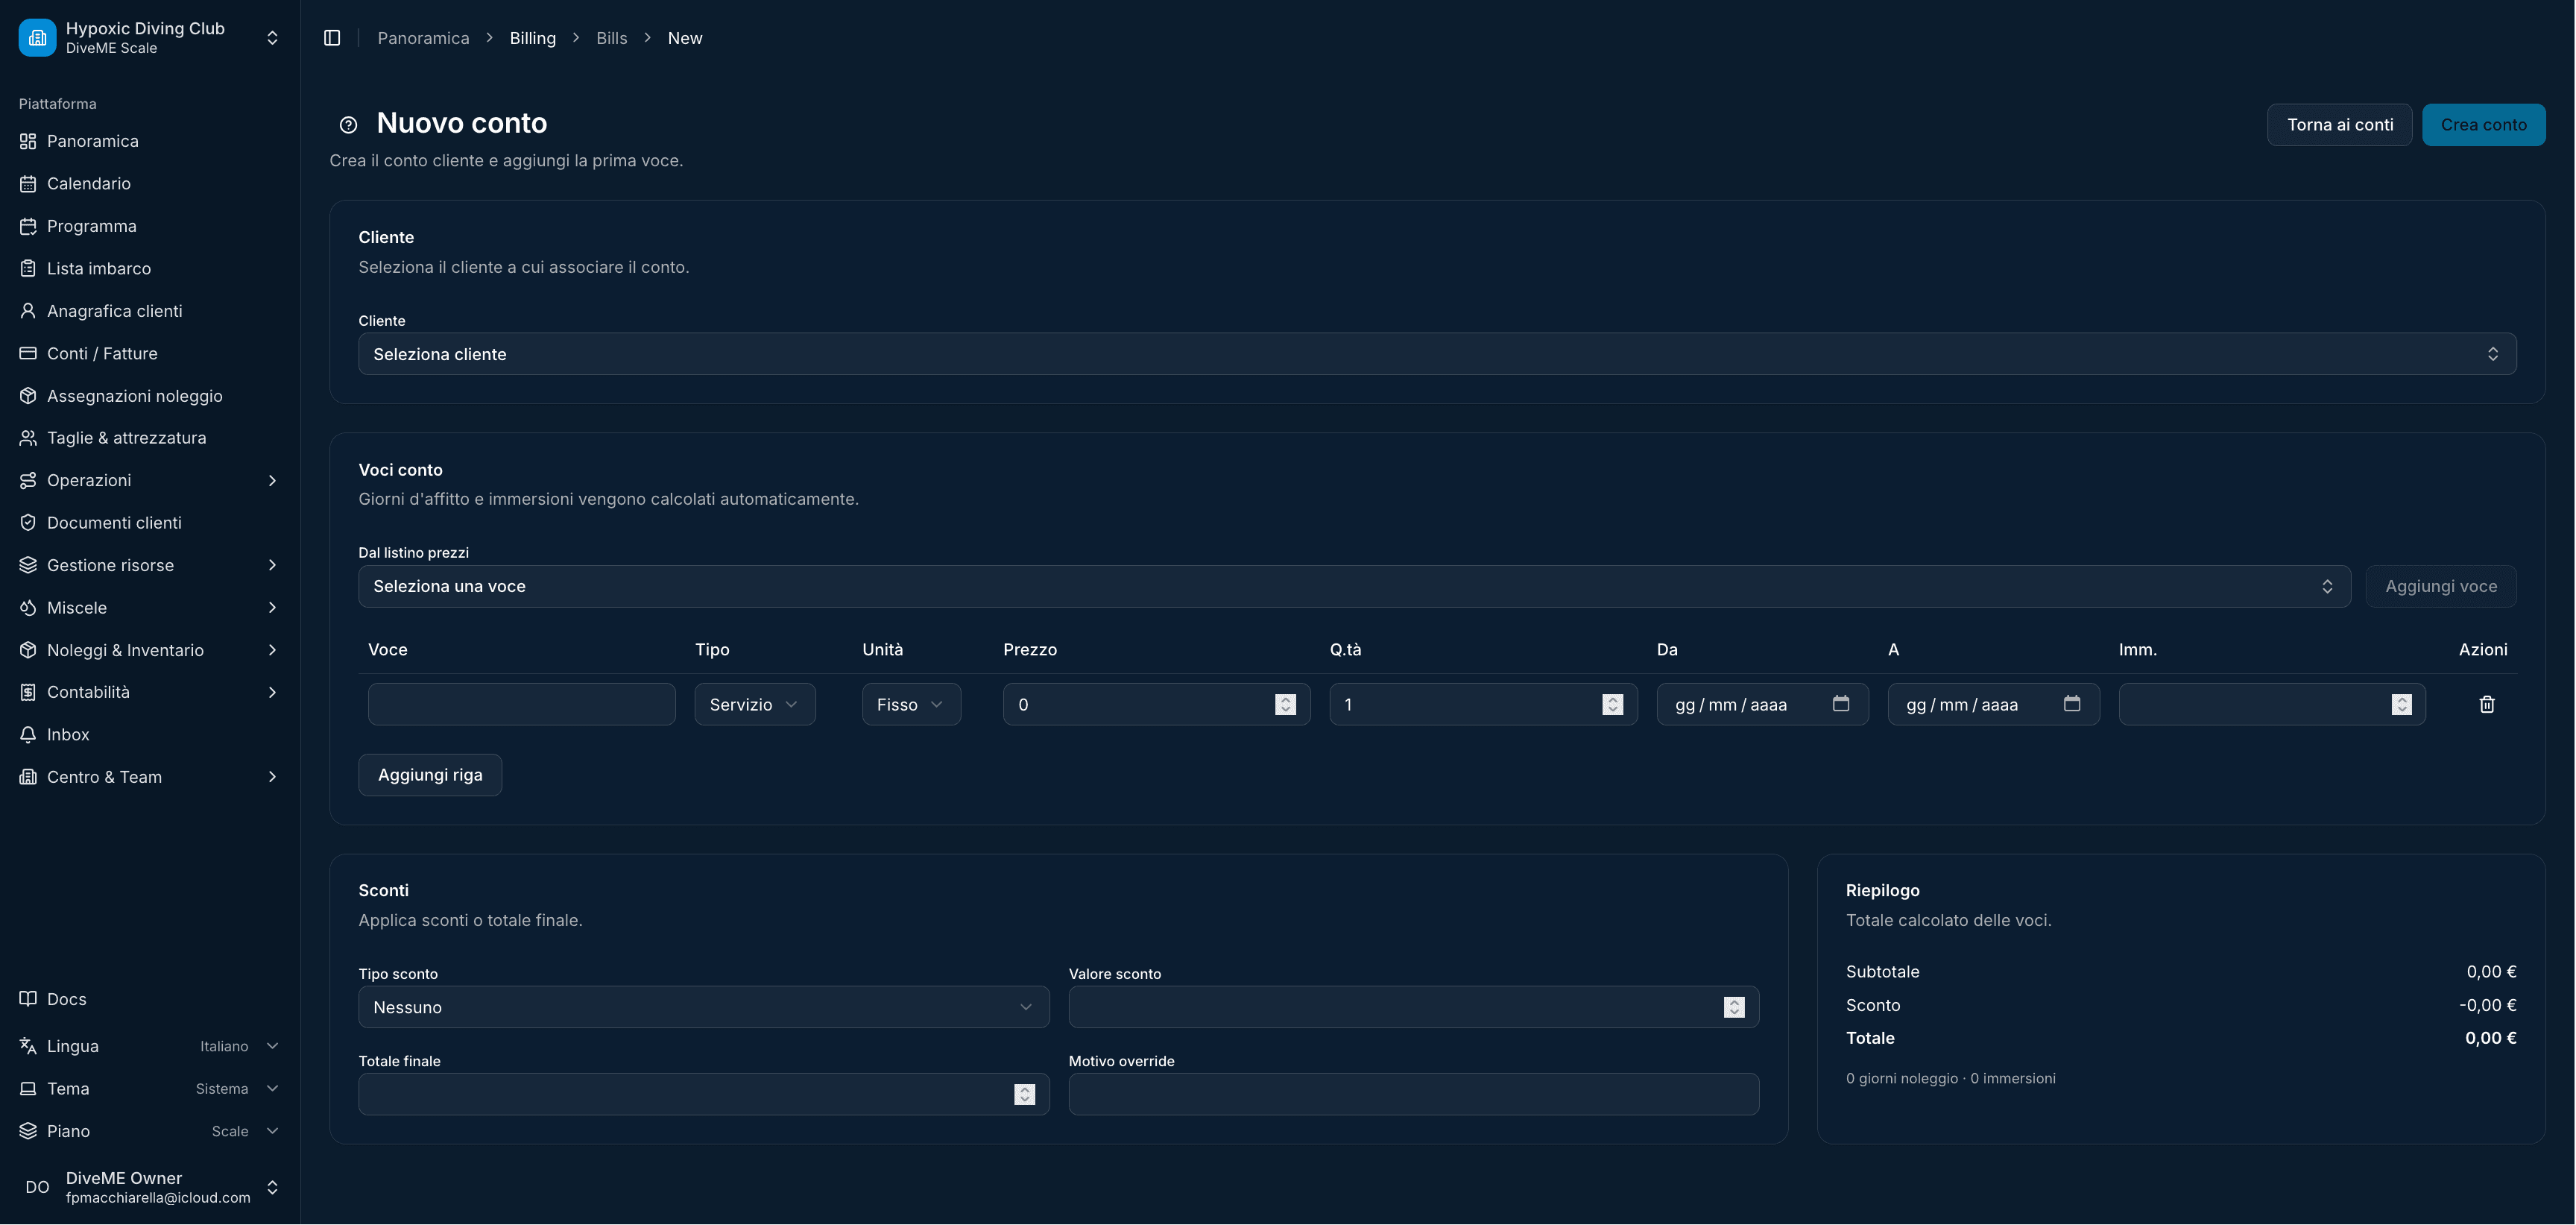This screenshot has height=1225, width=2576.
Task: Click the Q.tà stepper control
Action: [1612, 704]
